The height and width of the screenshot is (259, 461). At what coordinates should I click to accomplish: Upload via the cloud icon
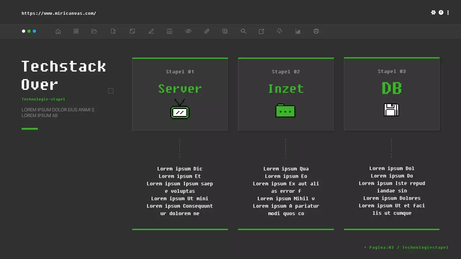click(x=279, y=31)
